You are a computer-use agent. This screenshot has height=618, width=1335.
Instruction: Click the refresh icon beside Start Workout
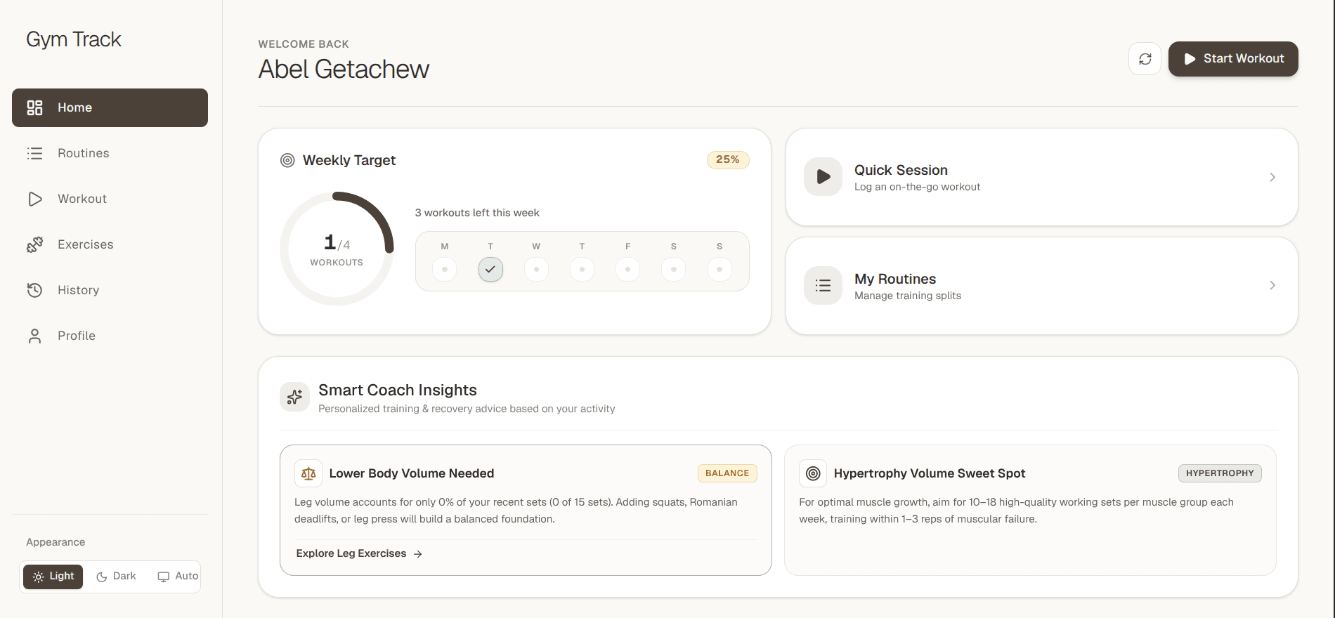tap(1145, 59)
